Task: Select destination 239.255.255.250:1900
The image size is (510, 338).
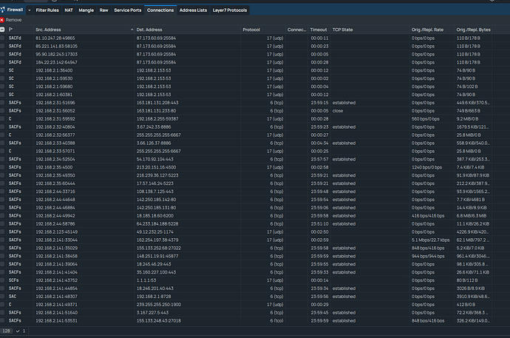Action: 159,305
